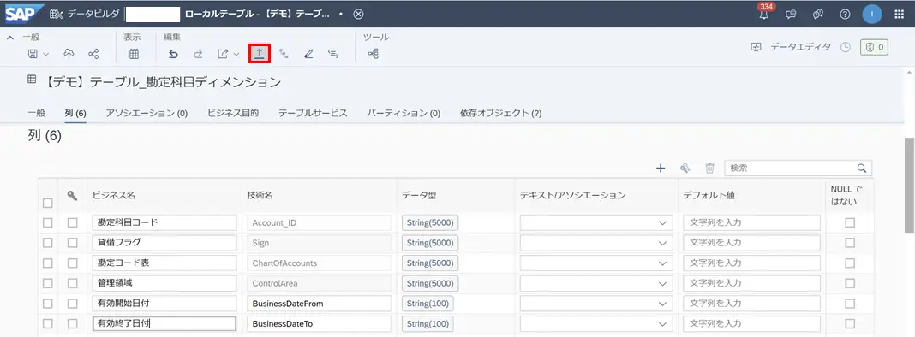Screen dimensions: 915x337
Task: Switch to the テーブルサービス tab
Action: [313, 113]
